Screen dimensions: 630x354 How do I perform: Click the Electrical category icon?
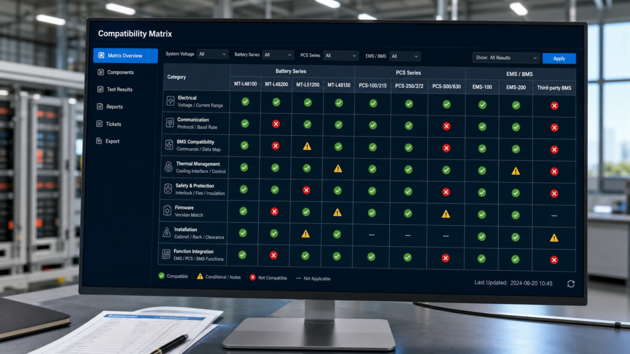click(171, 101)
